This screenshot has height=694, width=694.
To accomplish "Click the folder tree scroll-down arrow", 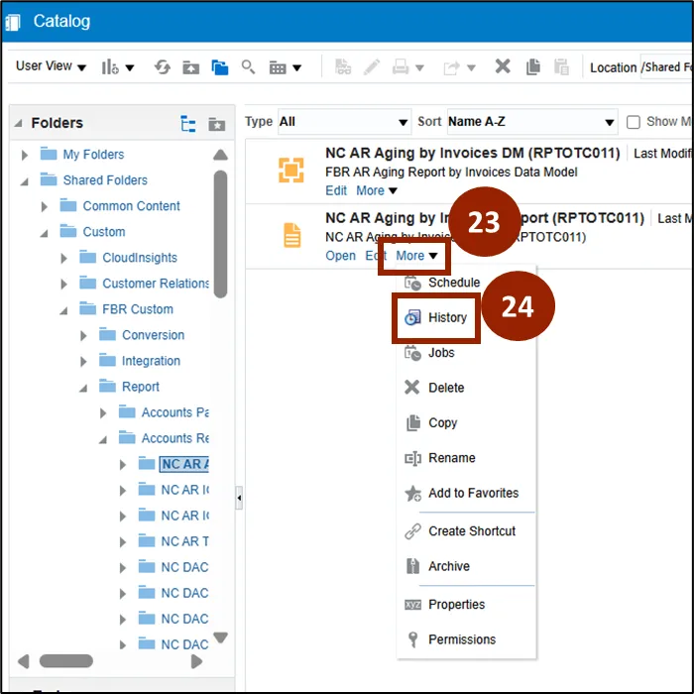I will click(x=220, y=637).
